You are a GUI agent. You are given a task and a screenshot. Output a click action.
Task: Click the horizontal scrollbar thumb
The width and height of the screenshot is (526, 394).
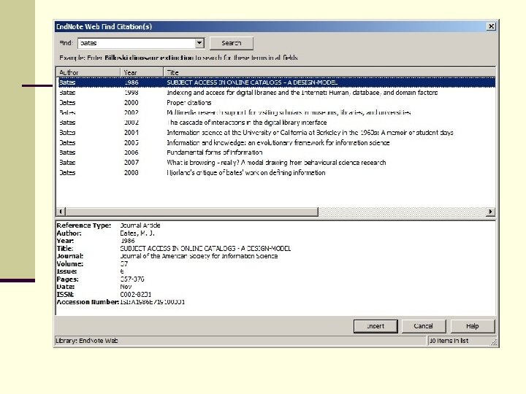click(191, 212)
